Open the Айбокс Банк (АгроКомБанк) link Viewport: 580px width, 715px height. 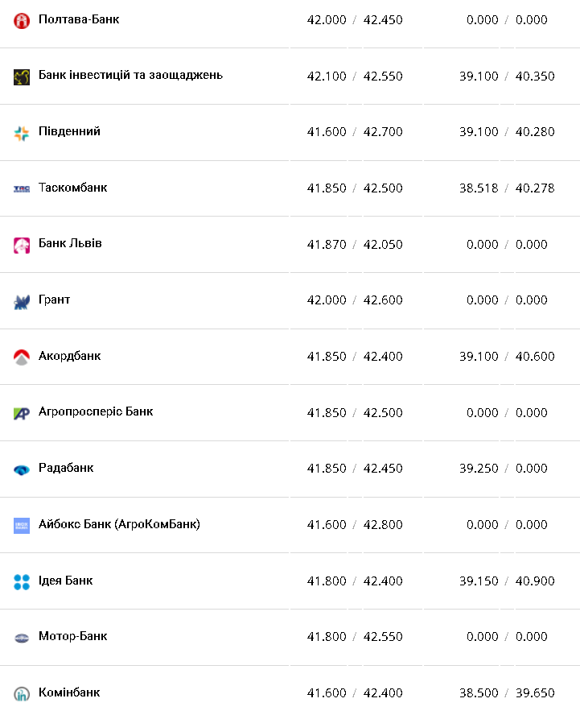(119, 524)
